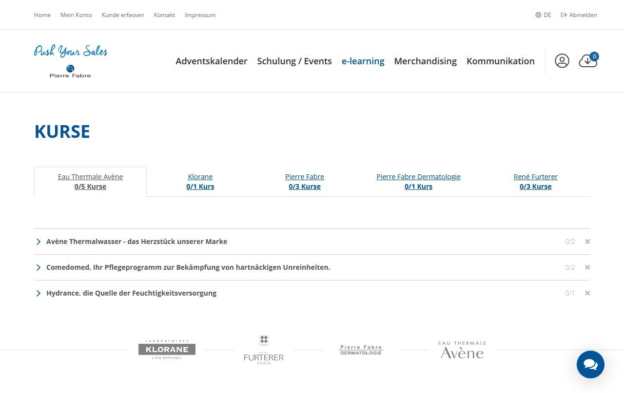Viewport: 624px width, 393px height.
Task: Open the user account profile icon
Action: [562, 61]
